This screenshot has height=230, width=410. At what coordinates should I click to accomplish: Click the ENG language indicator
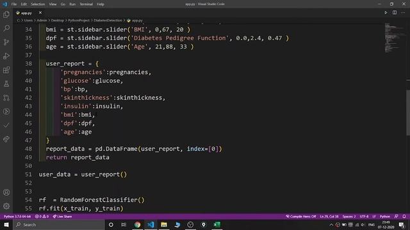pyautogui.click(x=372, y=224)
